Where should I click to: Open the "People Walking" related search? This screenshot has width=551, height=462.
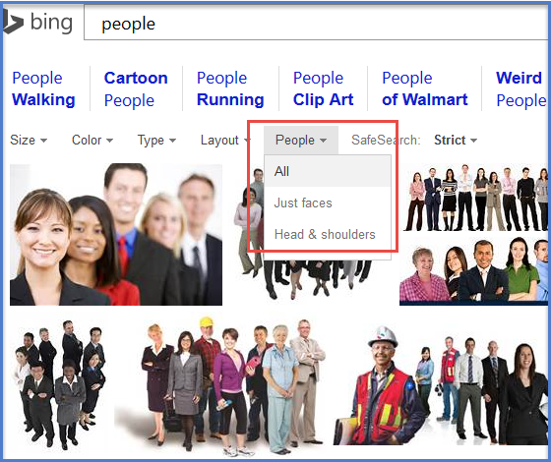pyautogui.click(x=43, y=88)
